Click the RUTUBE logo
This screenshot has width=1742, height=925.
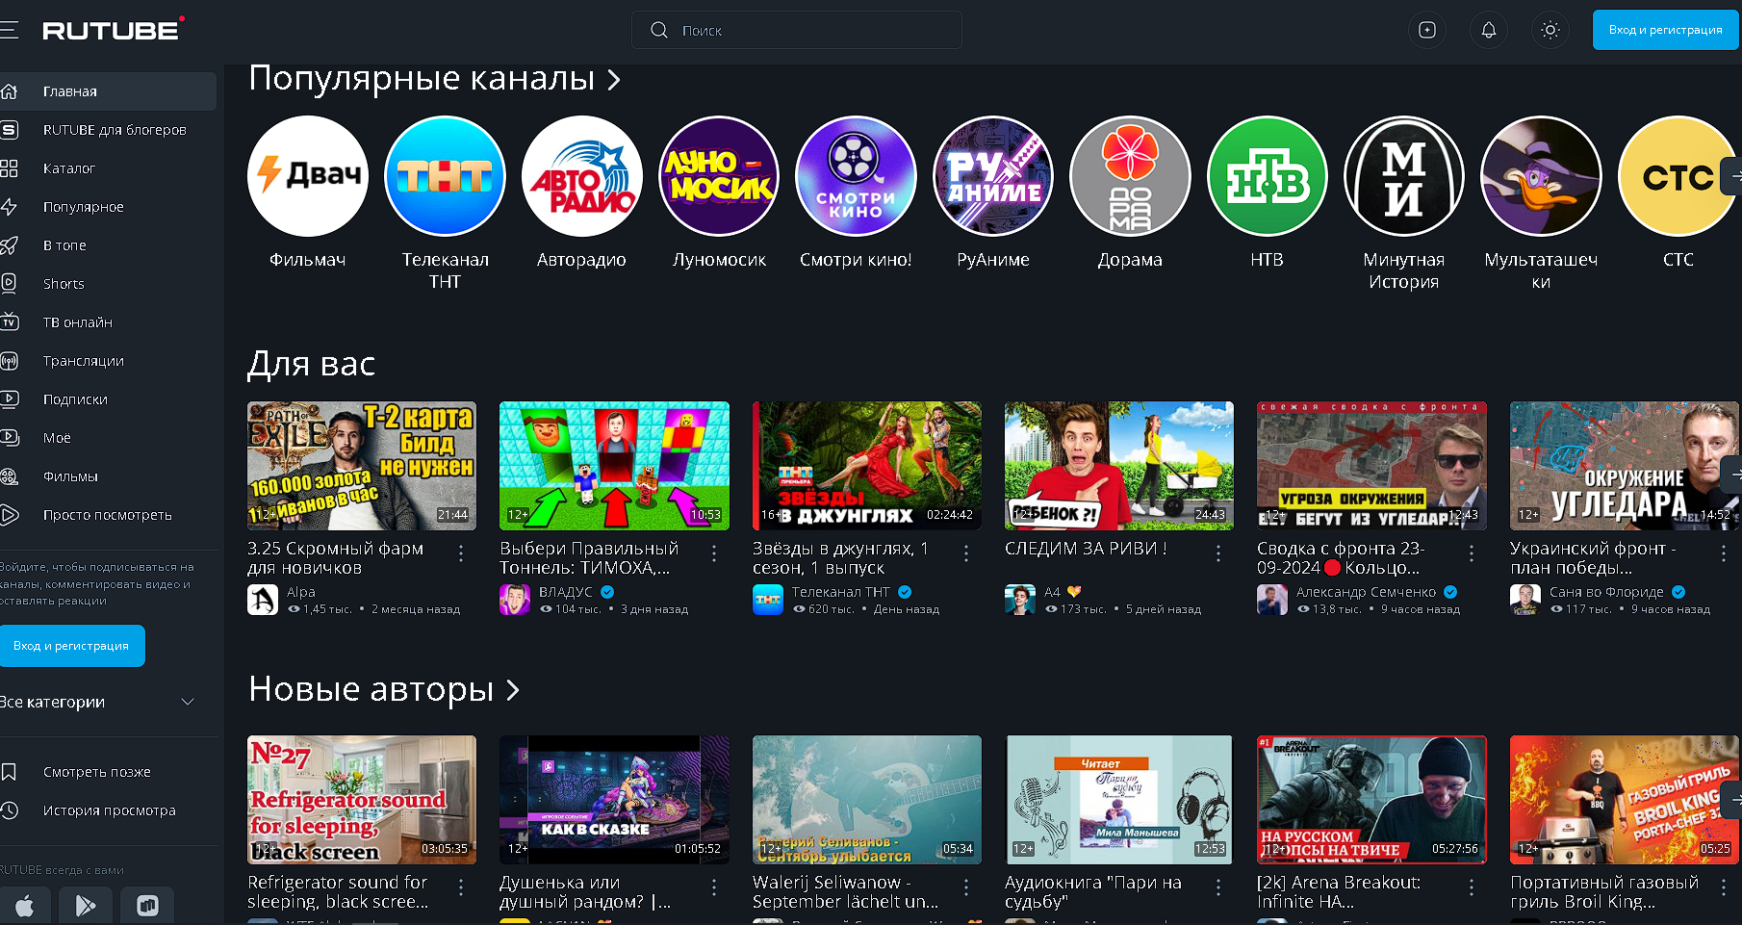(113, 29)
